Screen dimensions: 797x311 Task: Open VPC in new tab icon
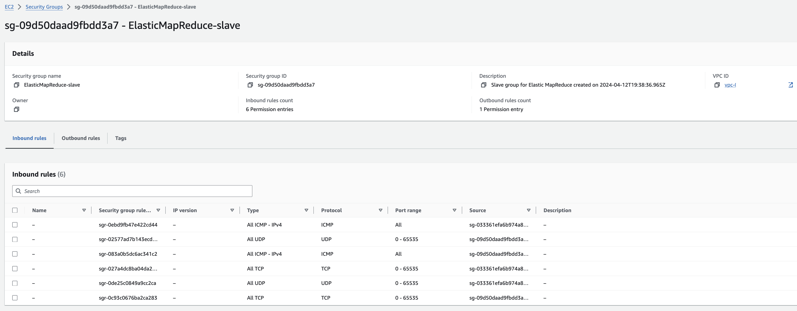791,85
